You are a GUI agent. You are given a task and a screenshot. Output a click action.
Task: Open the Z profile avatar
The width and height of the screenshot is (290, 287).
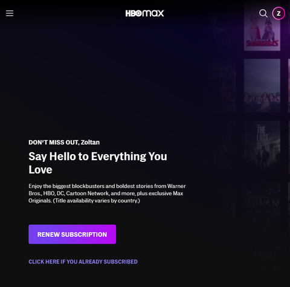click(x=279, y=13)
